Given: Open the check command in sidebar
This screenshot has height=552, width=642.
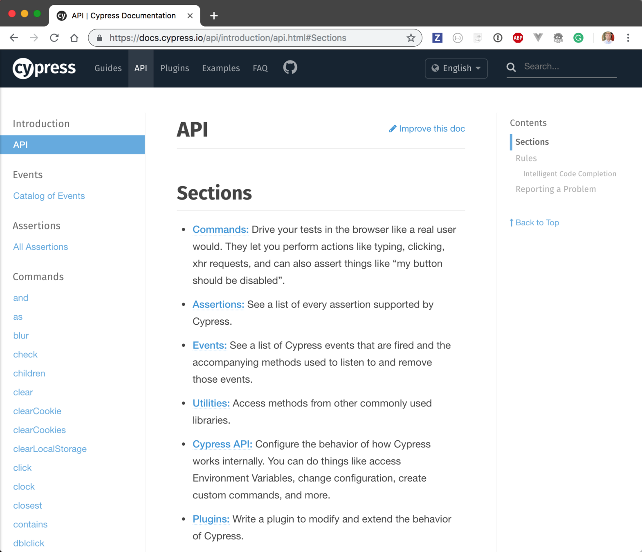Looking at the screenshot, I should click(x=25, y=355).
